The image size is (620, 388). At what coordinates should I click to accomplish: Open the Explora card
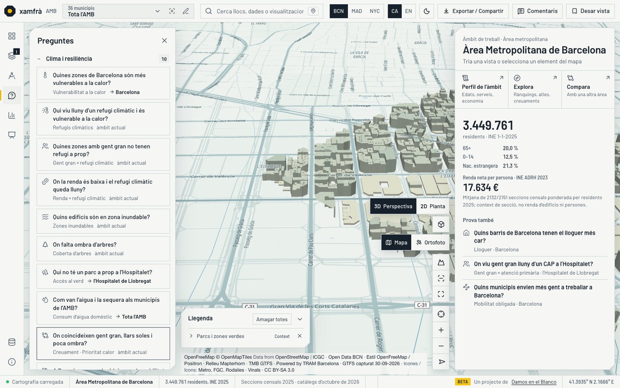pos(535,89)
